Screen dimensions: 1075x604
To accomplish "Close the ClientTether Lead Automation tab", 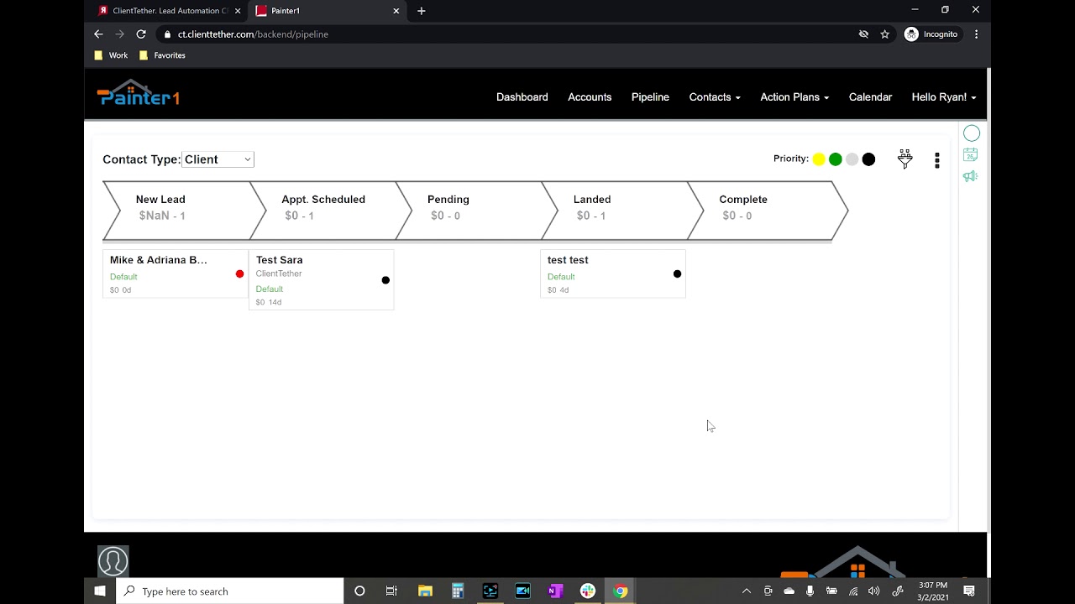I will [x=238, y=11].
